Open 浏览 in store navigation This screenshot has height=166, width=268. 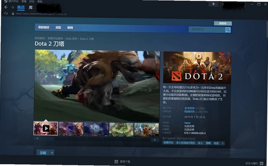pyautogui.click(x=58, y=28)
